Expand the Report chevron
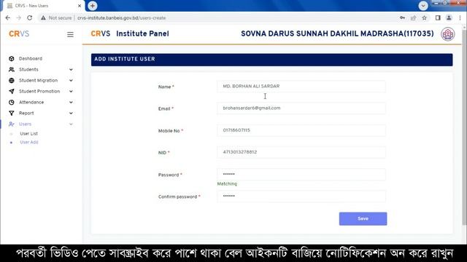The image size is (467, 262). [71, 114]
